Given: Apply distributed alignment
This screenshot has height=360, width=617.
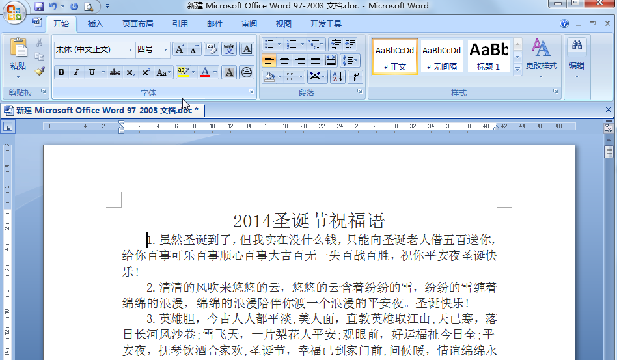Looking at the screenshot, I should tap(331, 61).
